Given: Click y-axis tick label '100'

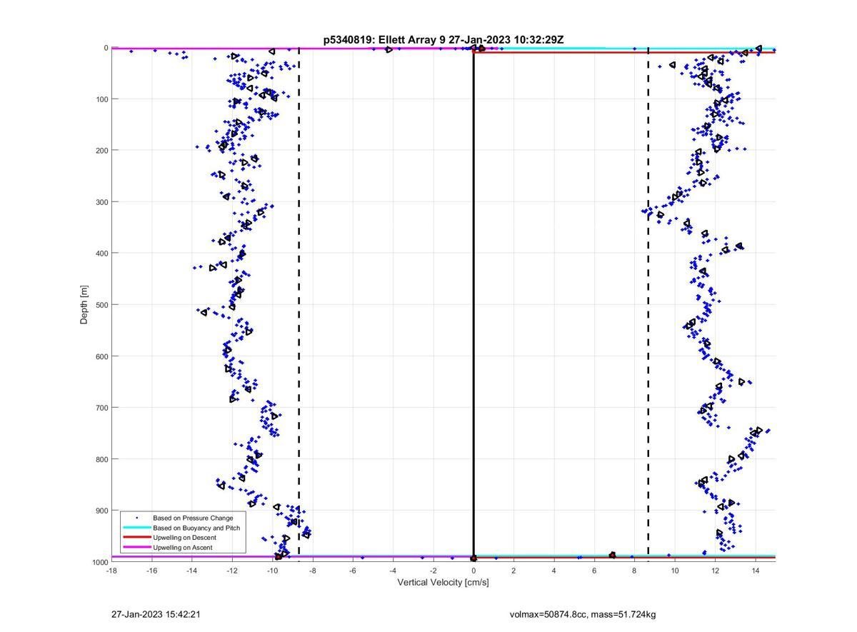Looking at the screenshot, I should 101,99.
